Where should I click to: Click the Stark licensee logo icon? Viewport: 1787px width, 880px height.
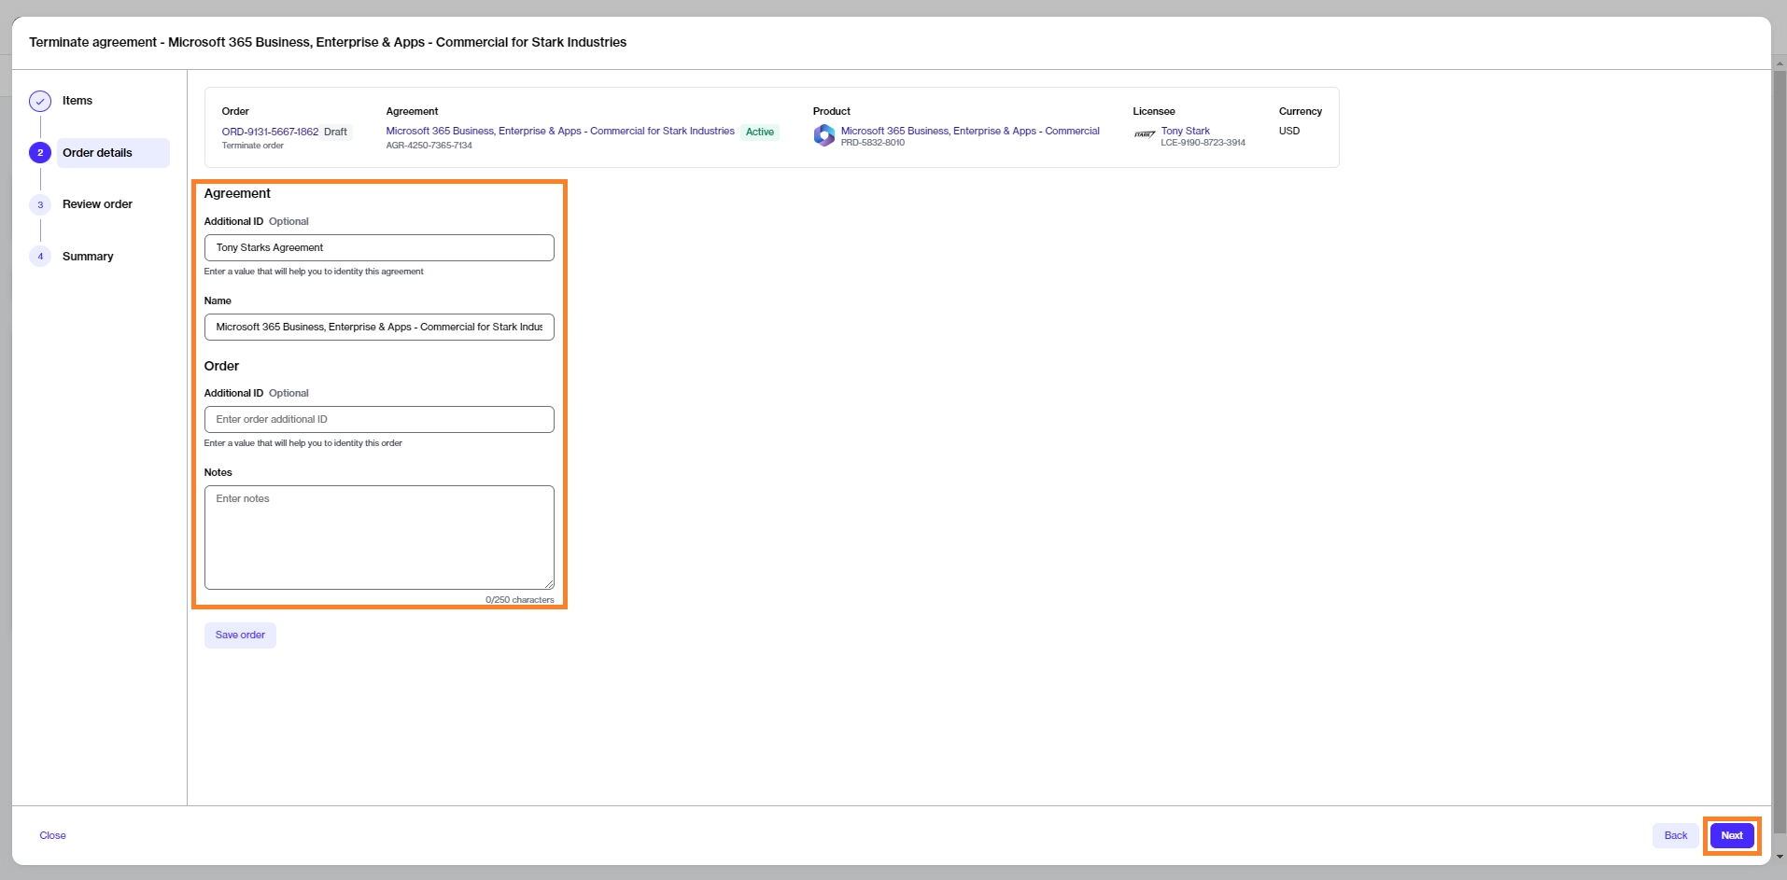click(x=1145, y=135)
